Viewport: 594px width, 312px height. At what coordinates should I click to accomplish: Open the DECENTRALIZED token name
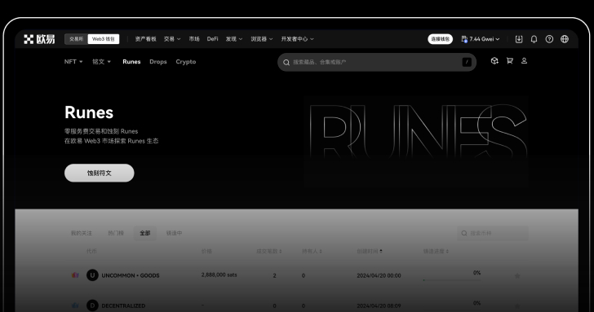(x=123, y=305)
